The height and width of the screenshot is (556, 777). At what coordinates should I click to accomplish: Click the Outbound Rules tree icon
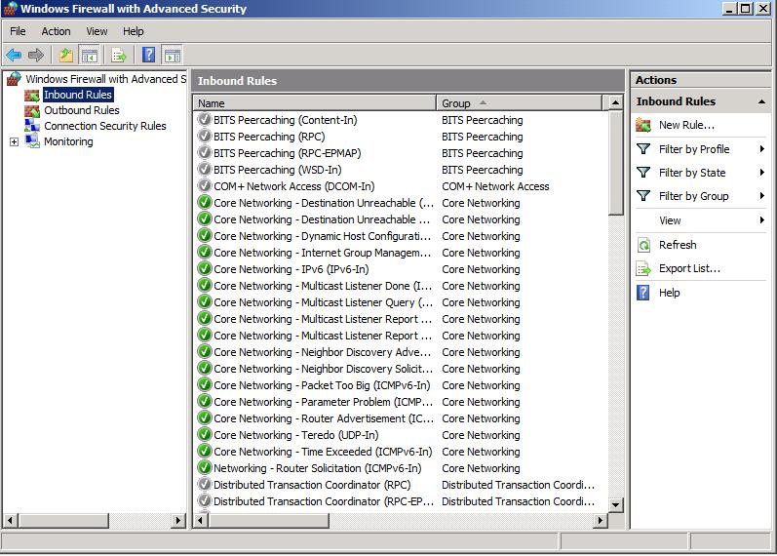coord(32,110)
